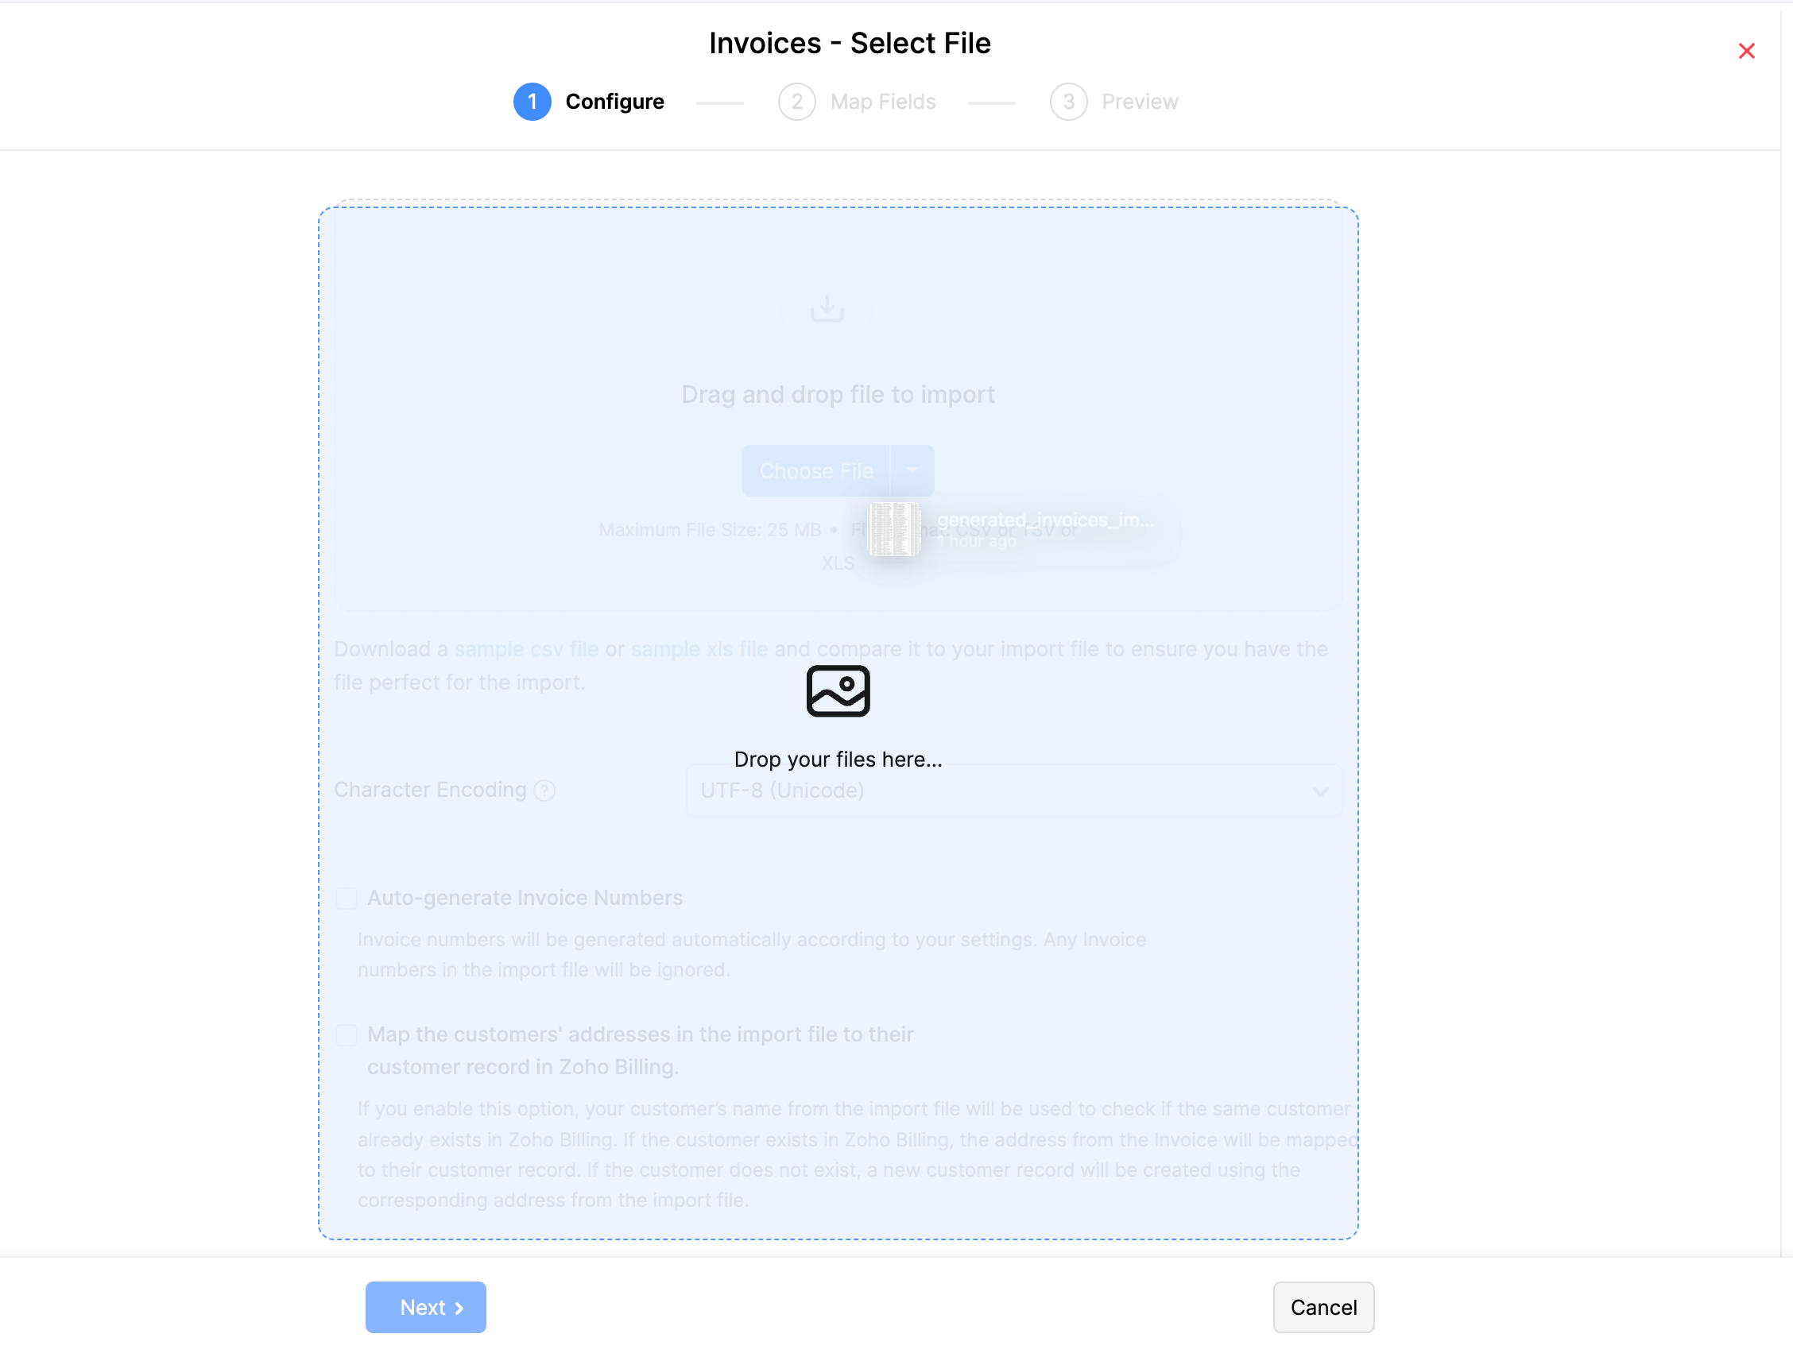Click the step 2 Map Fields circle icon
Screen dimensions: 1793x1357
(797, 101)
